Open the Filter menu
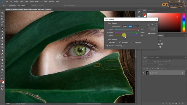 tap(37, 1)
